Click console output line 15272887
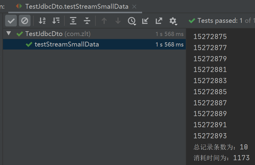 click(210, 103)
